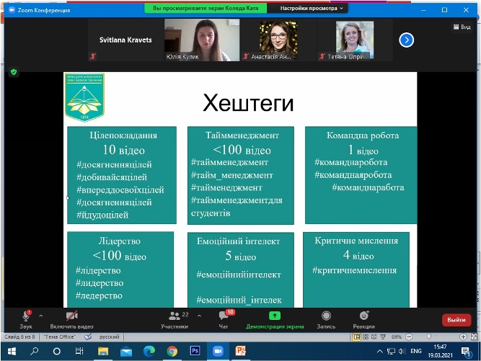This screenshot has height=361, width=481.
Task: Click the green encryption shield icon
Action: [x=14, y=72]
